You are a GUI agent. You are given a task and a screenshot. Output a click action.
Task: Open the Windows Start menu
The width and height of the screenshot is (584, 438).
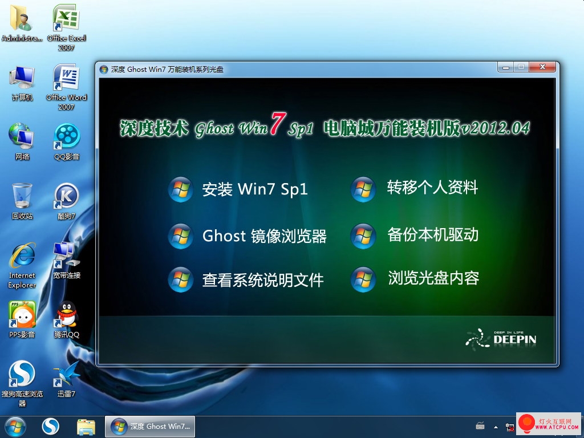click(15, 427)
